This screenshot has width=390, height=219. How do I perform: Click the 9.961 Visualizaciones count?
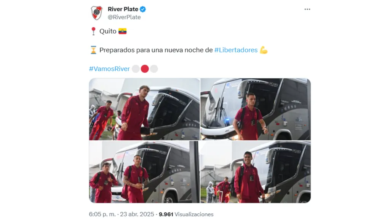pos(186,214)
